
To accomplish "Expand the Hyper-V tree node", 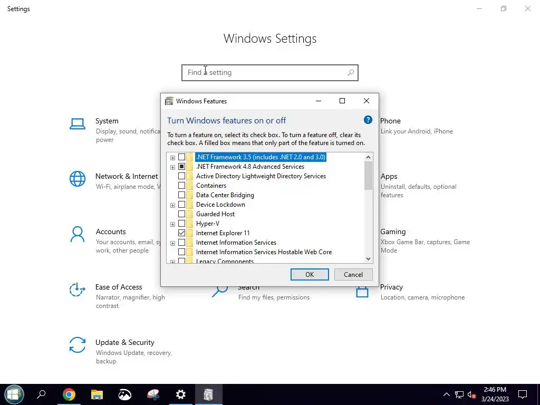I will tap(172, 224).
